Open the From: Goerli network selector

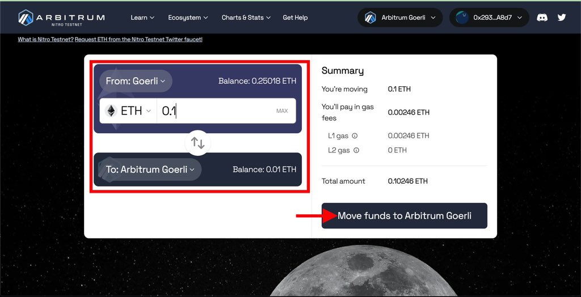tap(136, 81)
